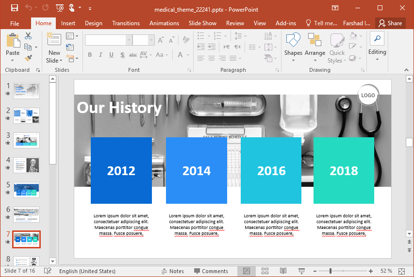
Task: Select the Format Painter brush icon
Action: coord(28,58)
